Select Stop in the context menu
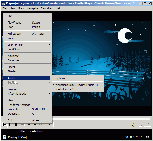The height and width of the screenshot is (141, 153). pyautogui.click(x=27, y=27)
